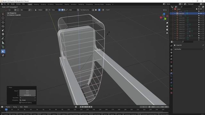Click the Blender logo menu icon
The image size is (205, 115).
tap(2, 4)
